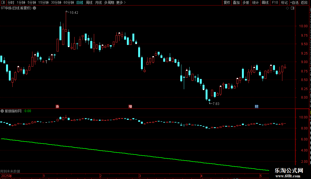Switch to 月线 monthly chart

pos(98,2)
